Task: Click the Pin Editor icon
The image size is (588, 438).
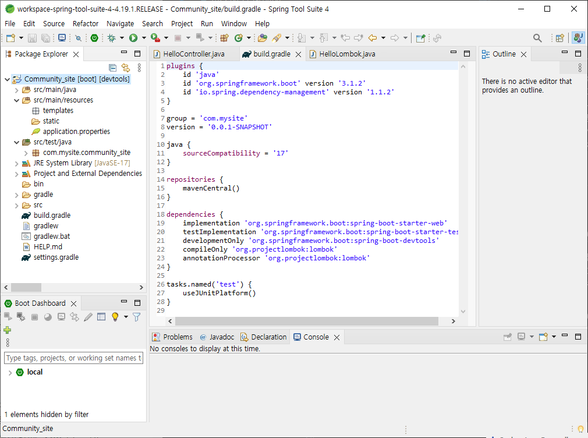Action: pos(421,38)
